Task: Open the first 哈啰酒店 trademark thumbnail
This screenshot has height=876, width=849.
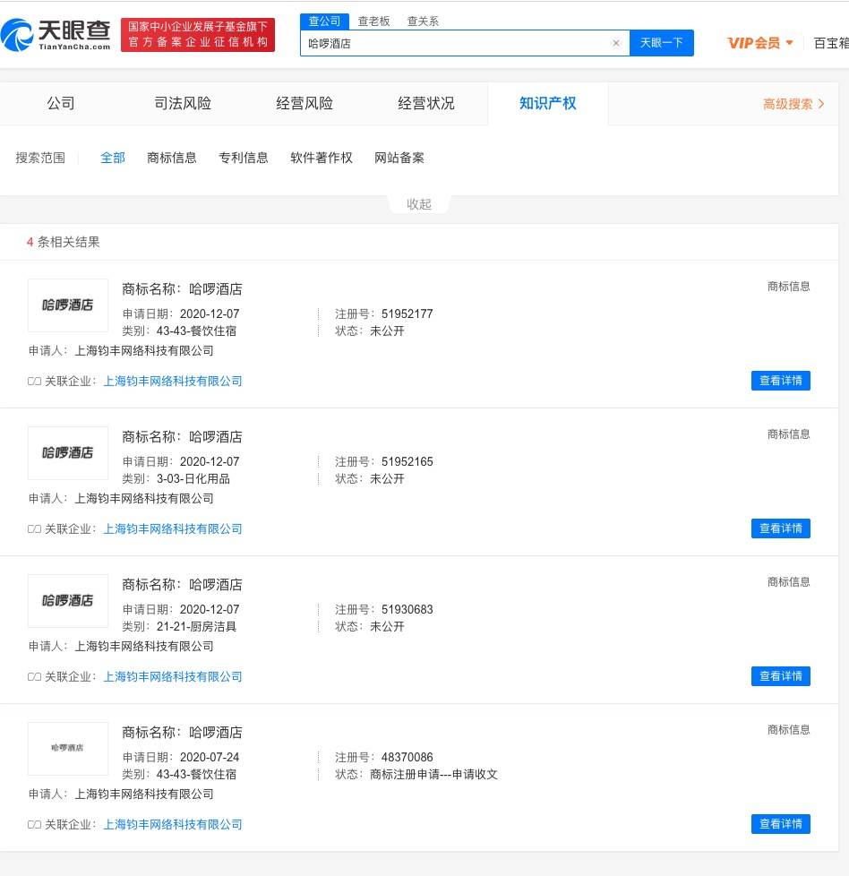Action: [x=67, y=305]
